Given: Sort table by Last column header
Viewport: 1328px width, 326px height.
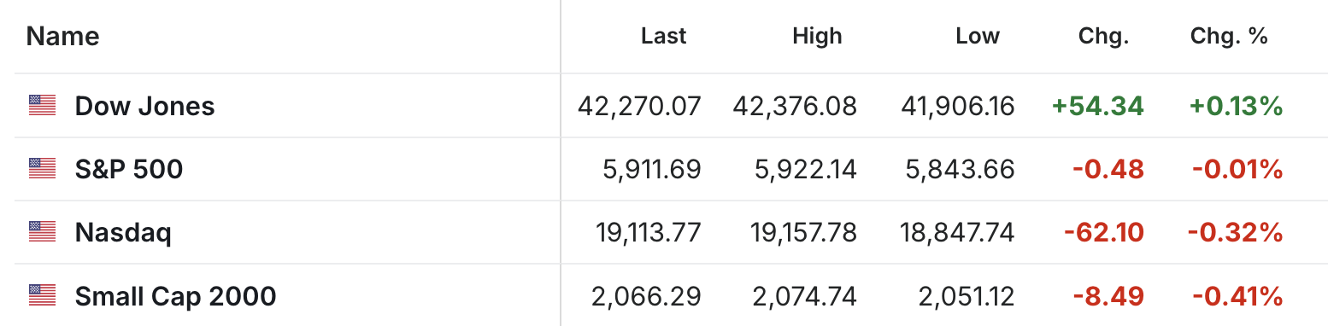Looking at the screenshot, I should coord(664,36).
